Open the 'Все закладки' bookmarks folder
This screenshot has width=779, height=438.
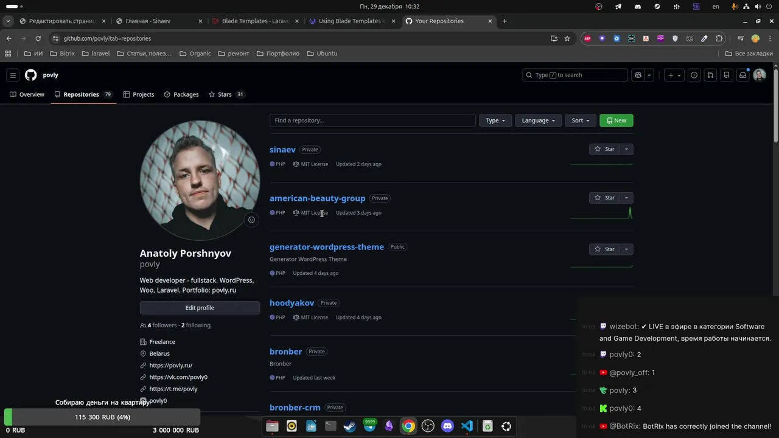click(749, 54)
